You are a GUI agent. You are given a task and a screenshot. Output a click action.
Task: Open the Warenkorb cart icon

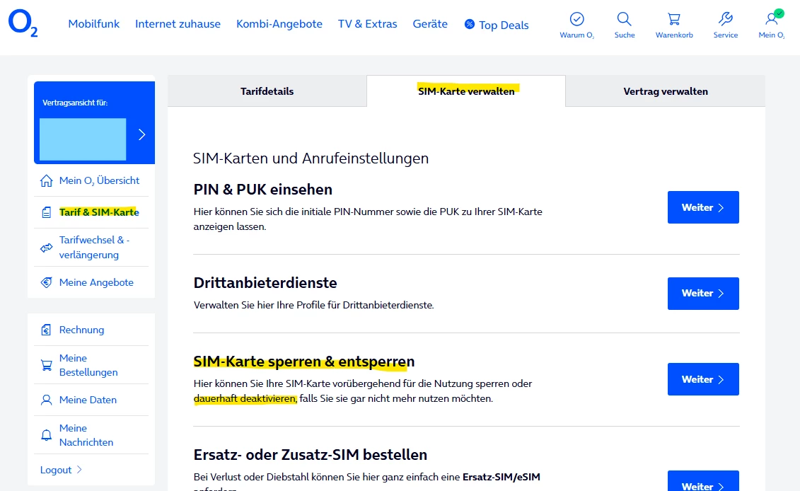[674, 18]
